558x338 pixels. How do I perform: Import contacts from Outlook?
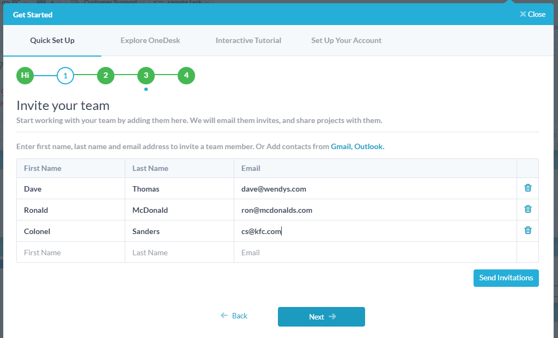(x=368, y=146)
